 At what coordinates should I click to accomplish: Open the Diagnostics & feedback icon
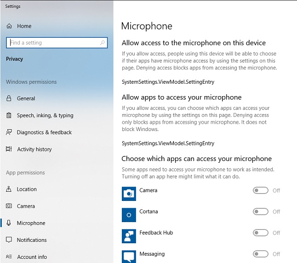pyautogui.click(x=9, y=132)
